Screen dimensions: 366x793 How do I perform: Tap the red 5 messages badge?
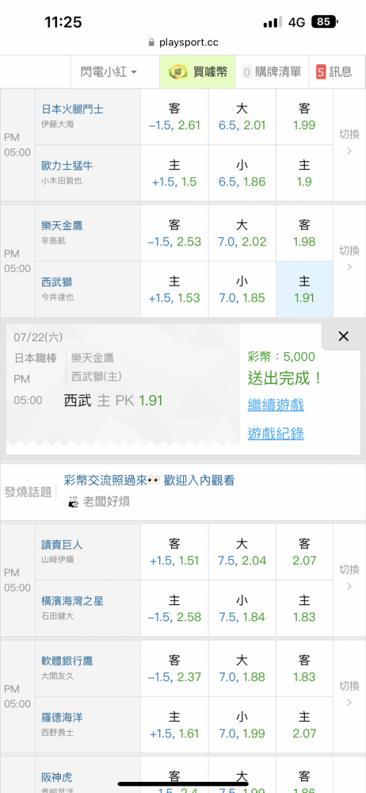321,72
